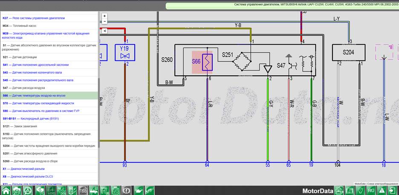Switch language with the RU button
This screenshot has width=399, height=195.
(371, 190)
